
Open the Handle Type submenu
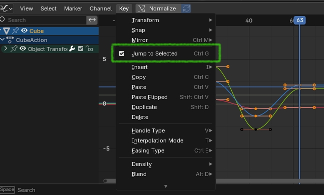tap(166, 130)
